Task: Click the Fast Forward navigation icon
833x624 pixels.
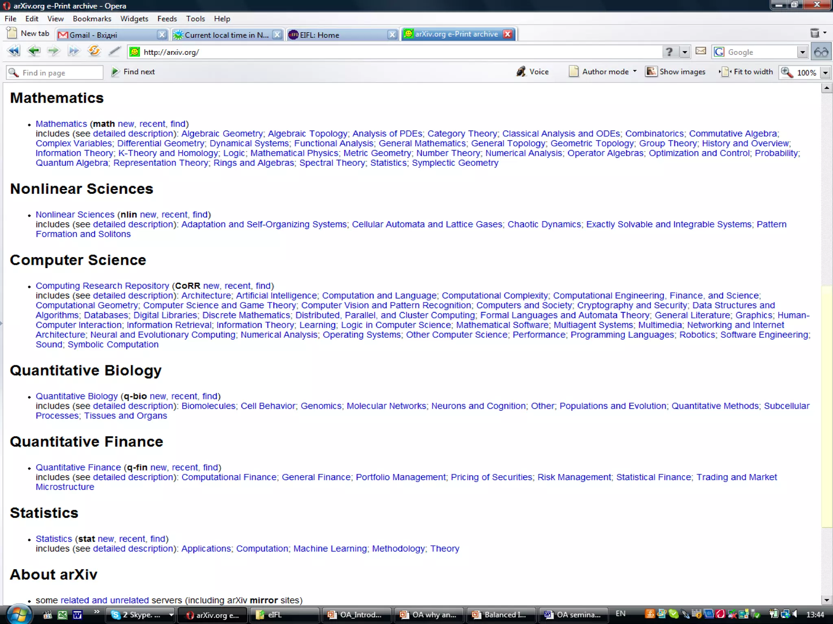Action: click(x=74, y=51)
